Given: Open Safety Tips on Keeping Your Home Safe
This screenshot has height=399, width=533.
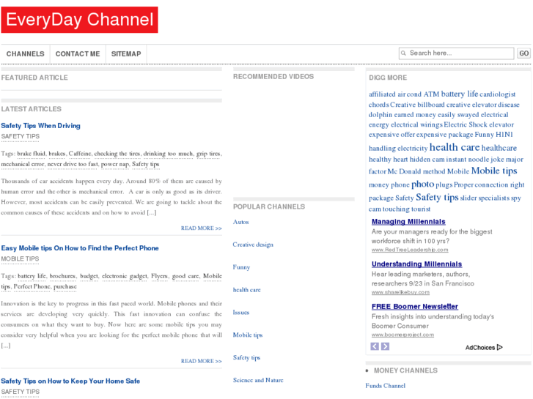Looking at the screenshot, I should (x=70, y=381).
